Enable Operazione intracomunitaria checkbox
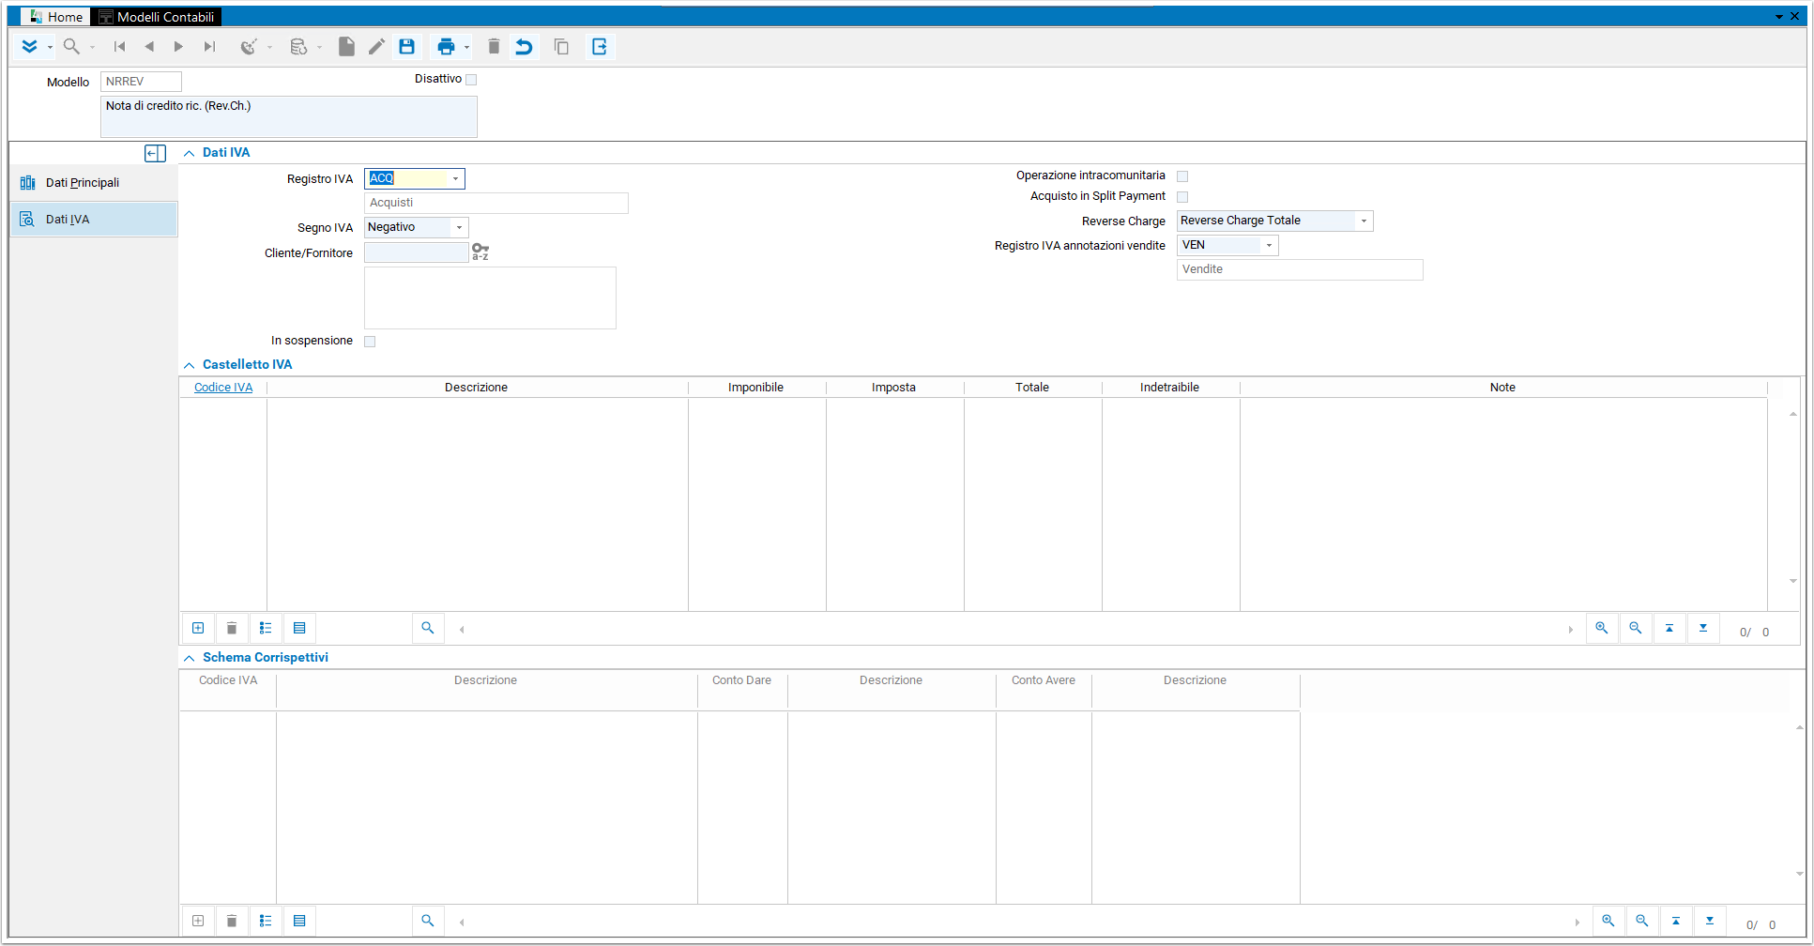Screen dimensions: 1814x946 pos(1182,176)
